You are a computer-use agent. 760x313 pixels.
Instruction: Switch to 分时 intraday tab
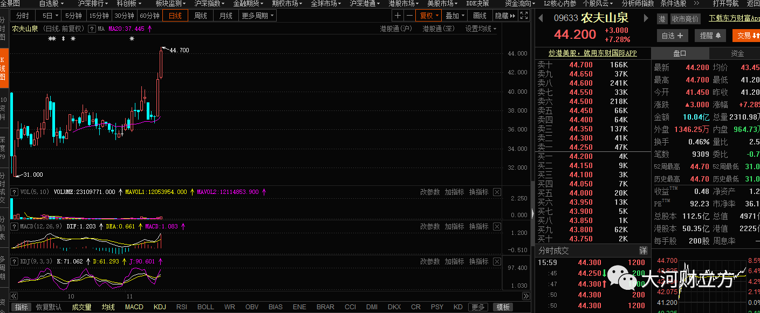click(x=23, y=16)
